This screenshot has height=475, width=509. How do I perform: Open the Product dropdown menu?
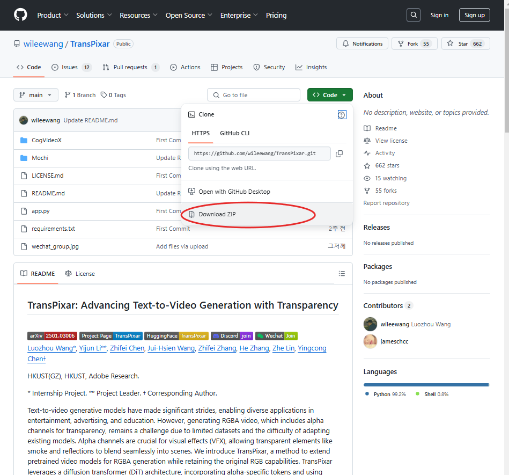(x=53, y=15)
